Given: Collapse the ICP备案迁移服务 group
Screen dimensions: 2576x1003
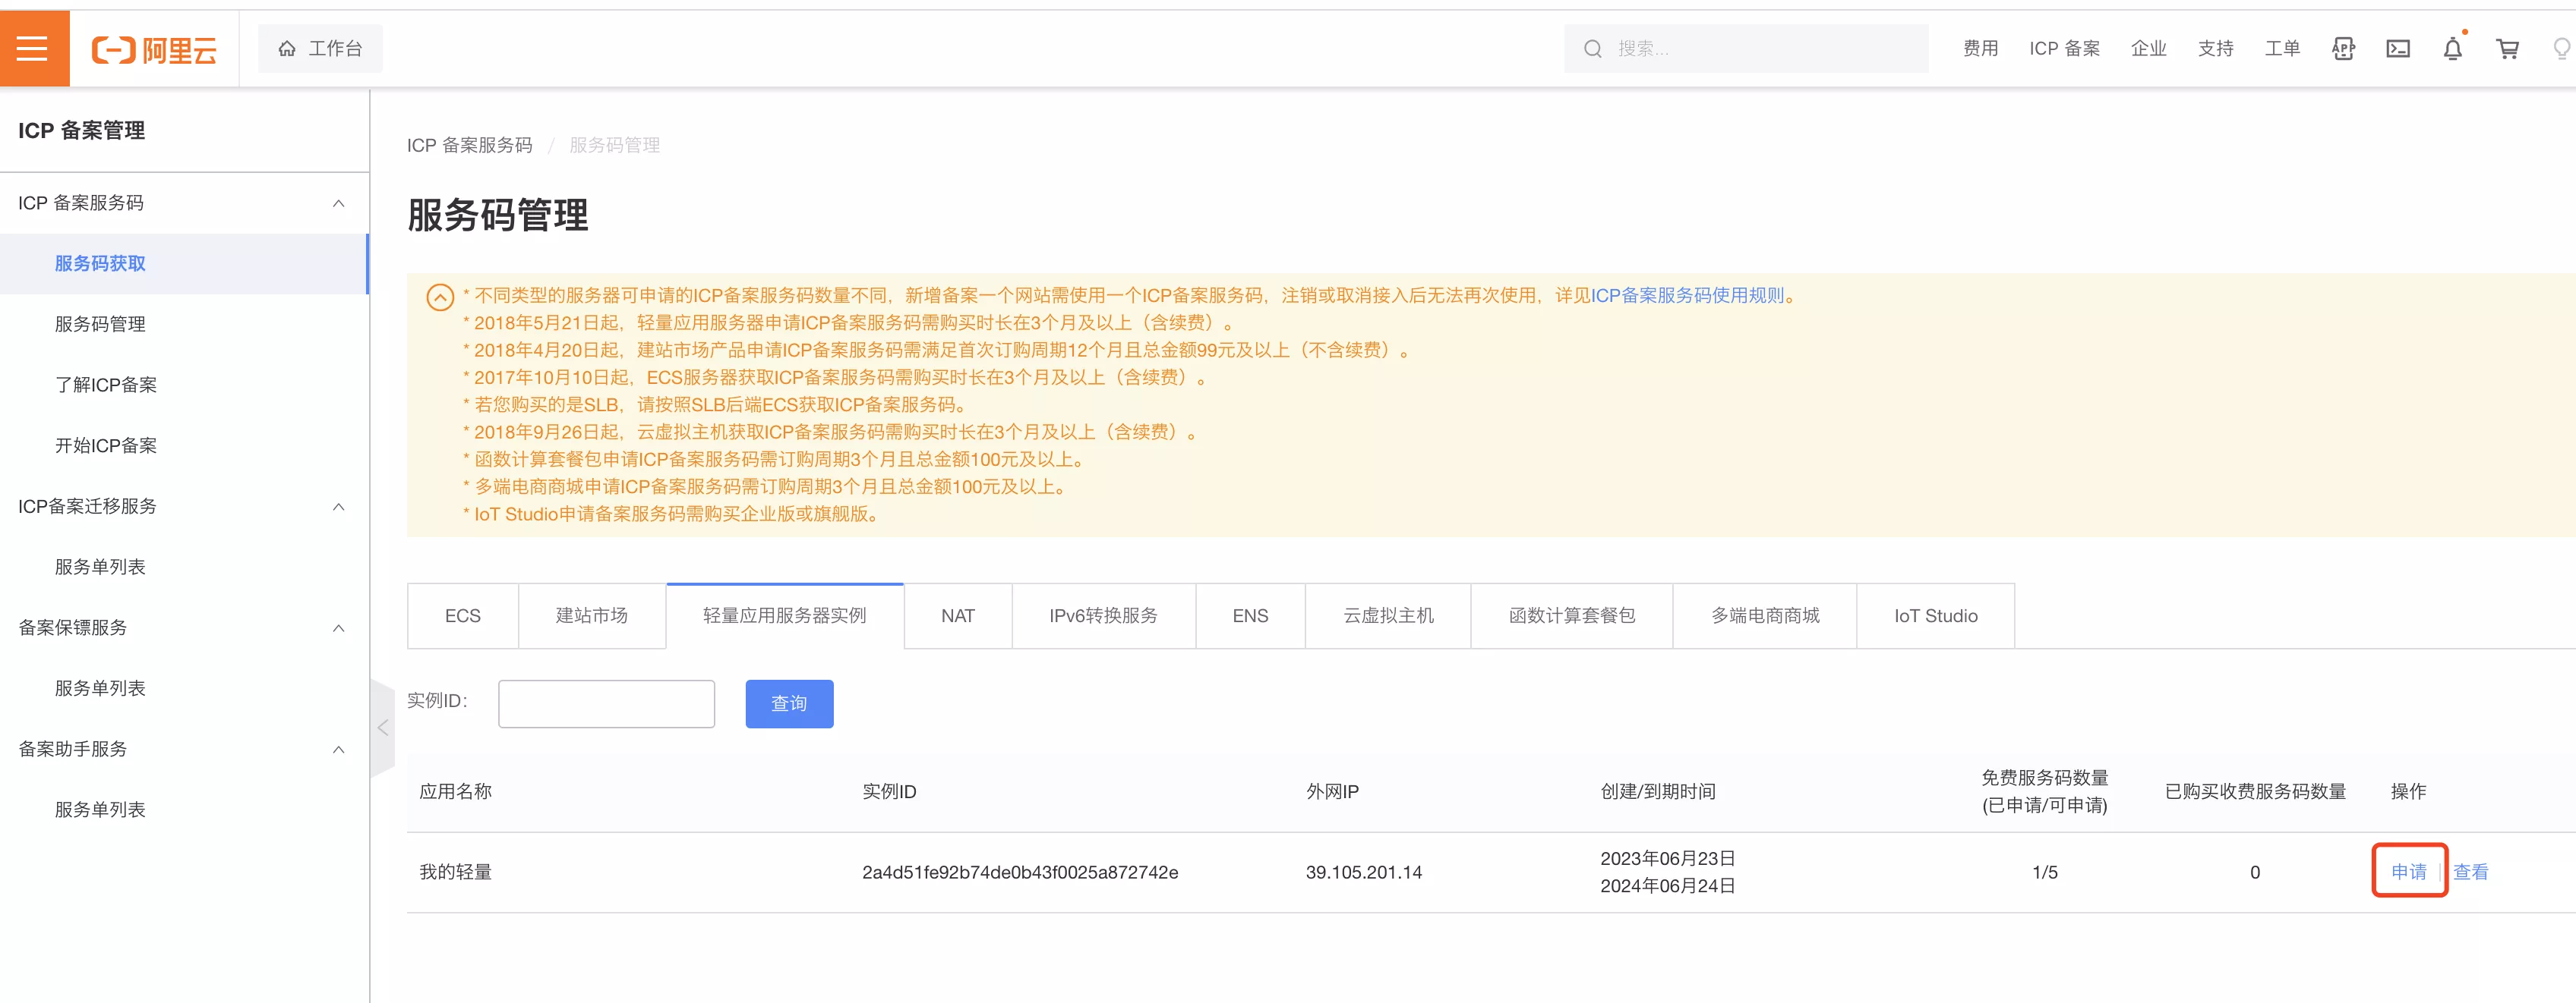Looking at the screenshot, I should 184,507.
